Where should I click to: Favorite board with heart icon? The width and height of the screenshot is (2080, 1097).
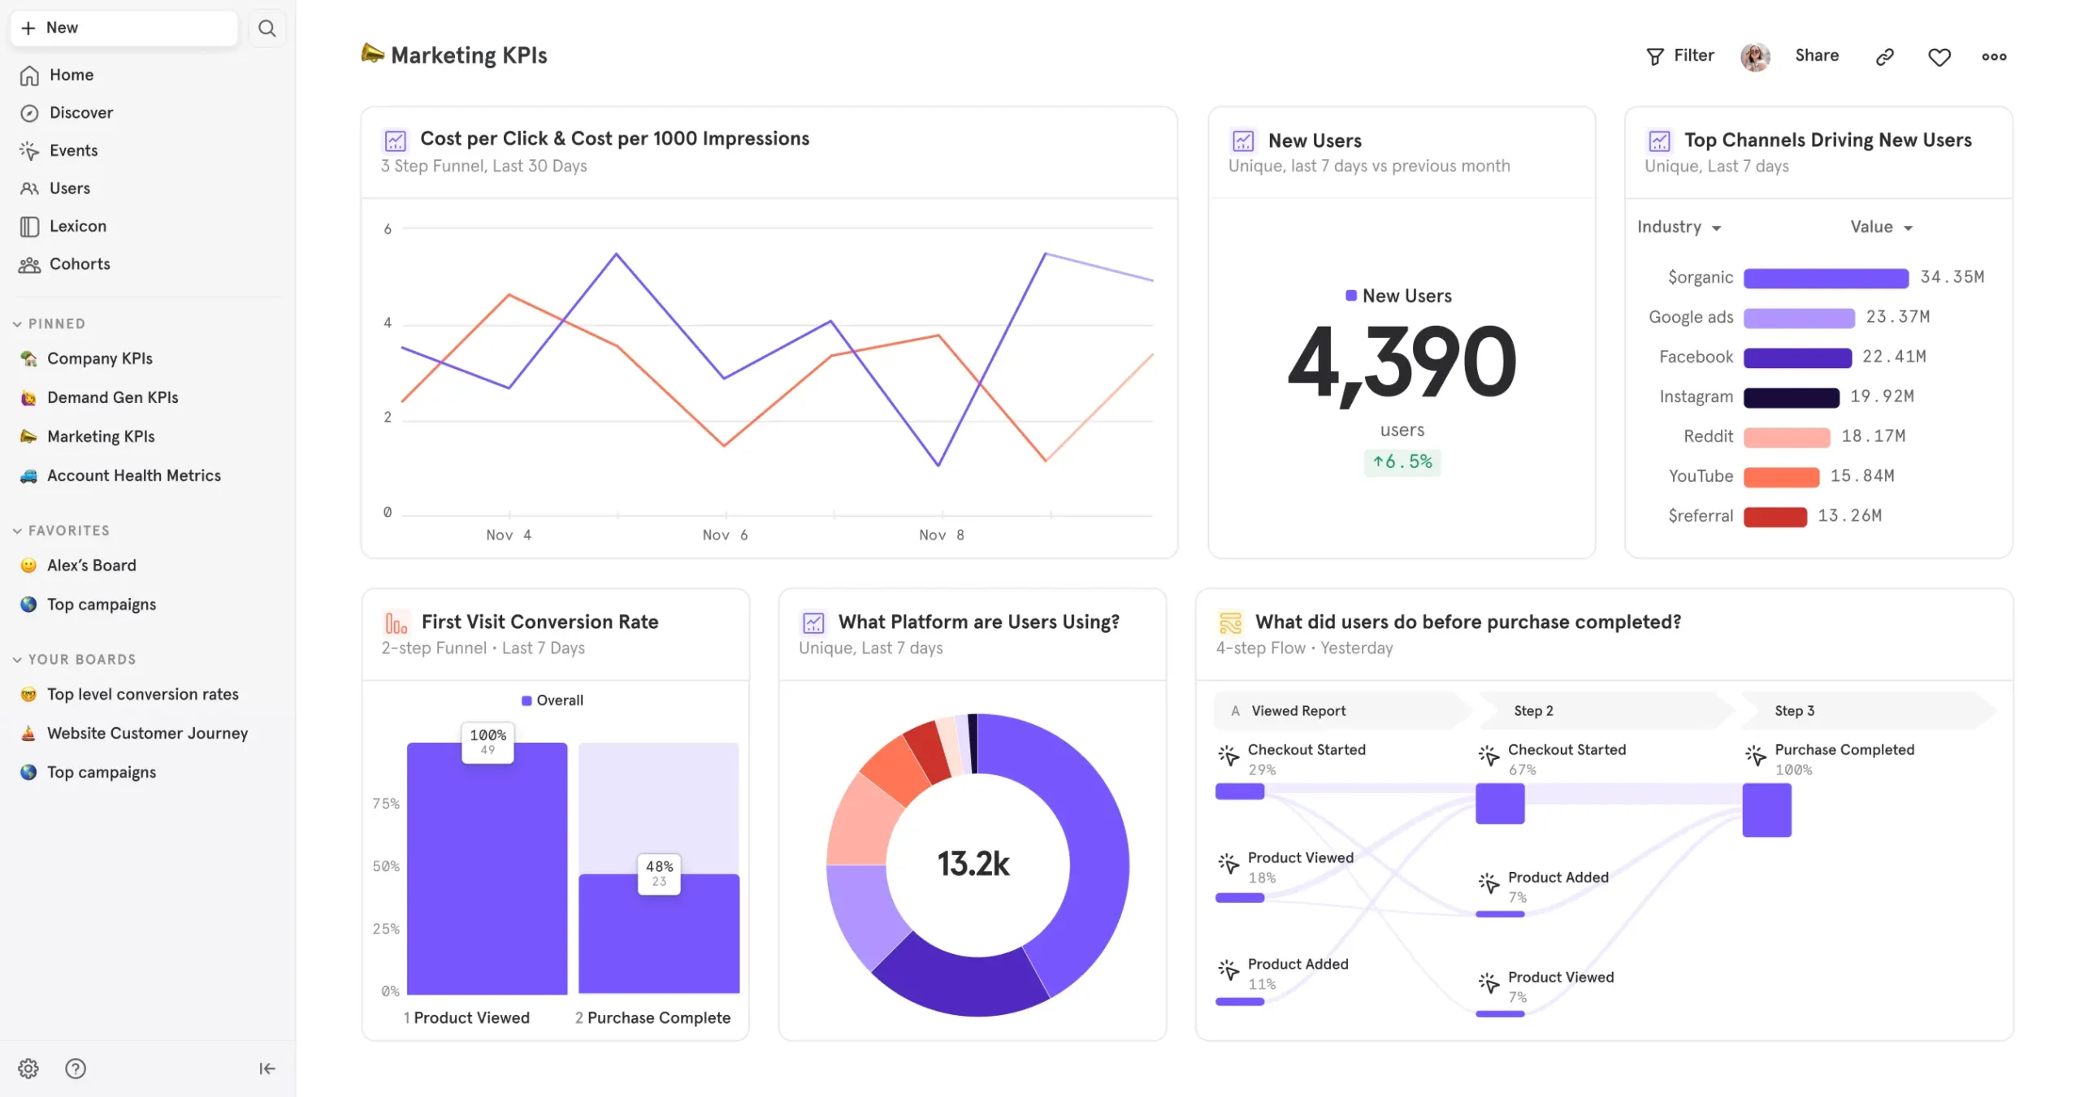pos(1939,56)
